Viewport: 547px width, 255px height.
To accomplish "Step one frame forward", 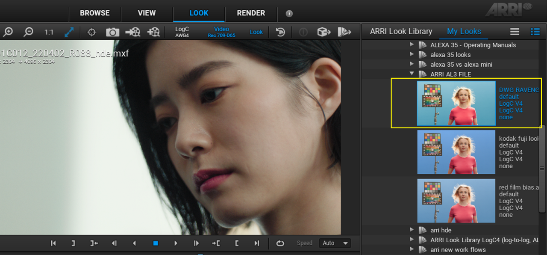I will coord(196,243).
